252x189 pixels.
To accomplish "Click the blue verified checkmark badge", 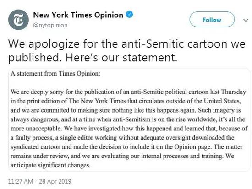I will point(129,15).
